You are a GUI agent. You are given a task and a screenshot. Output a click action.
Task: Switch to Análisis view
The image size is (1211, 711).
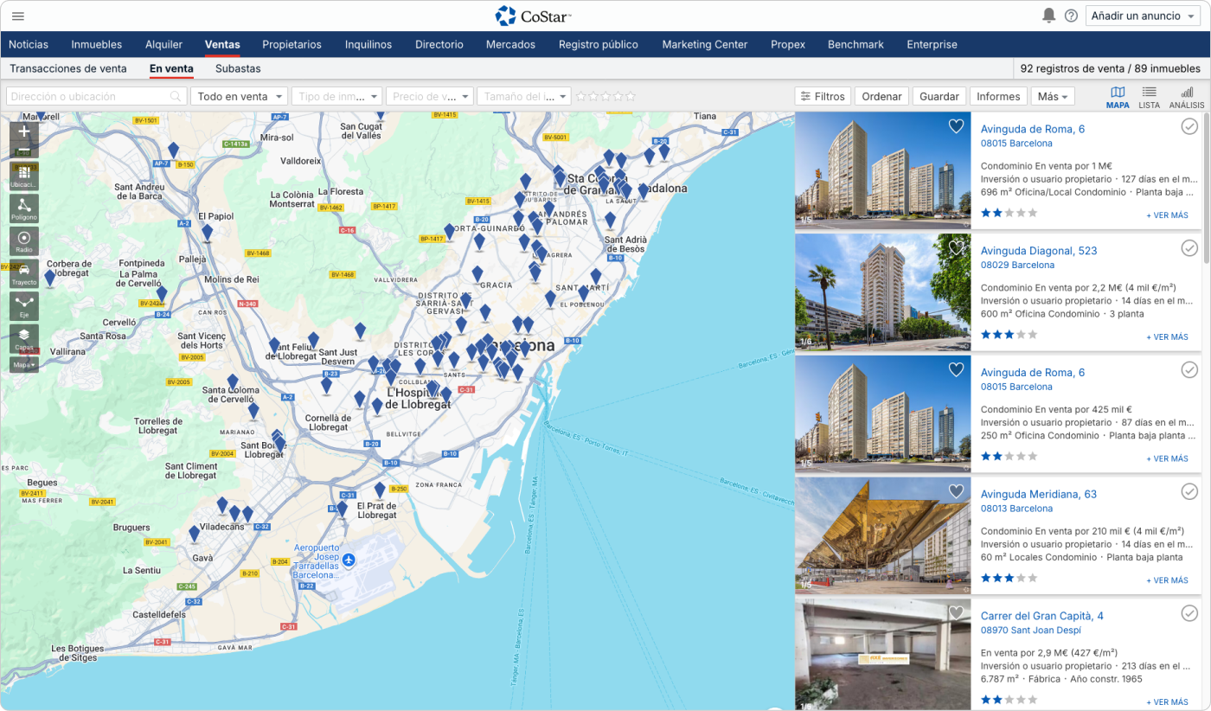pos(1186,97)
